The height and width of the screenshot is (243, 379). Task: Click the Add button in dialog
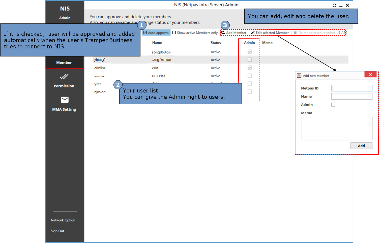[x=361, y=146]
